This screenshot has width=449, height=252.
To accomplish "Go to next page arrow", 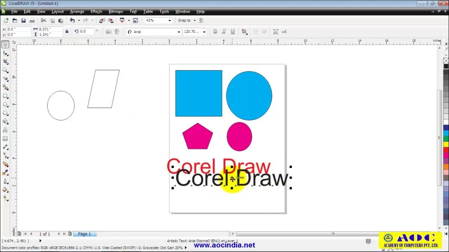I will [59, 234].
